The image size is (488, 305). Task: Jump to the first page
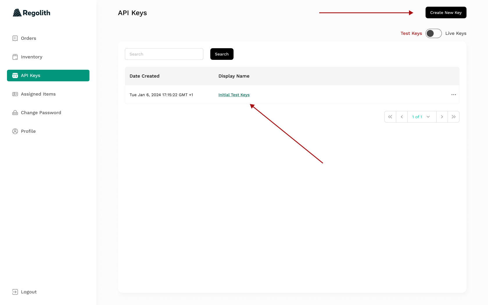[x=390, y=117]
